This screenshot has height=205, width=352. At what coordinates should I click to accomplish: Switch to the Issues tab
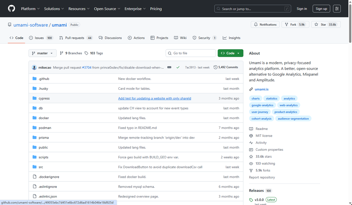41,38
